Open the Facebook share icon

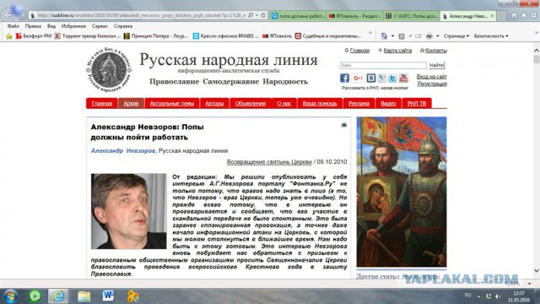(344, 78)
